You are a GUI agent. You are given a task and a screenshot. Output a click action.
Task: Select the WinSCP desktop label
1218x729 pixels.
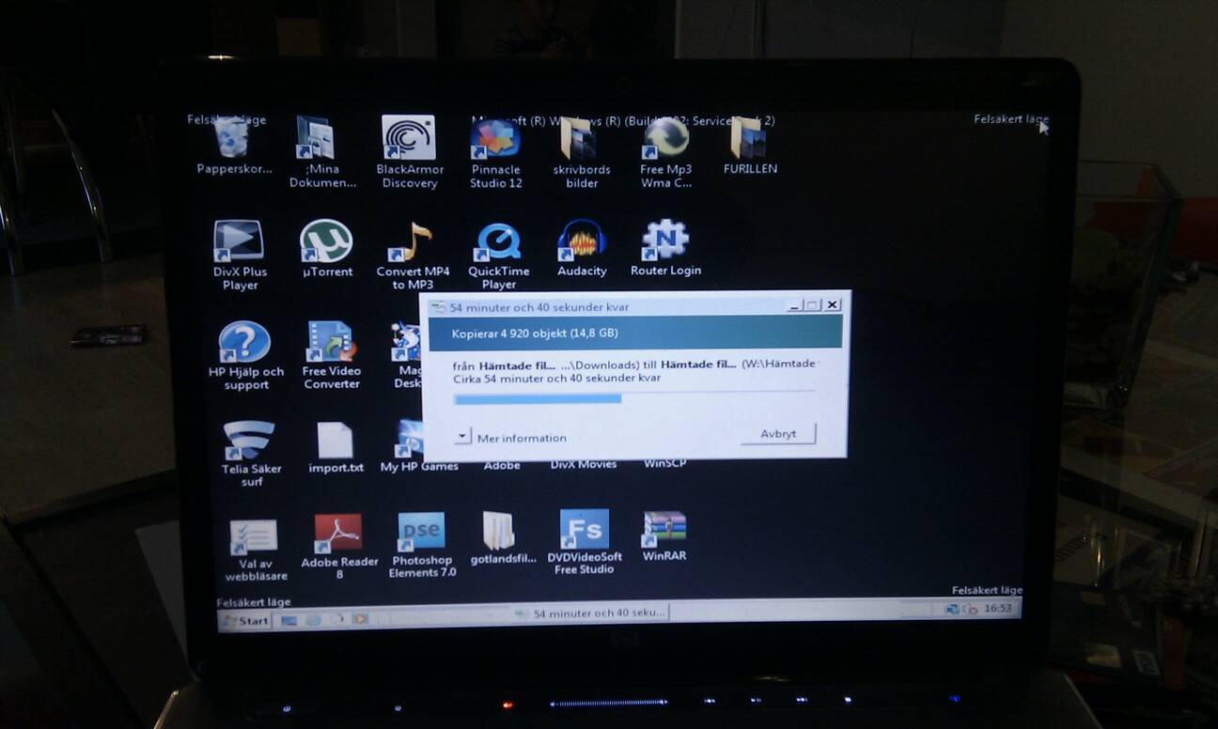[x=664, y=463]
